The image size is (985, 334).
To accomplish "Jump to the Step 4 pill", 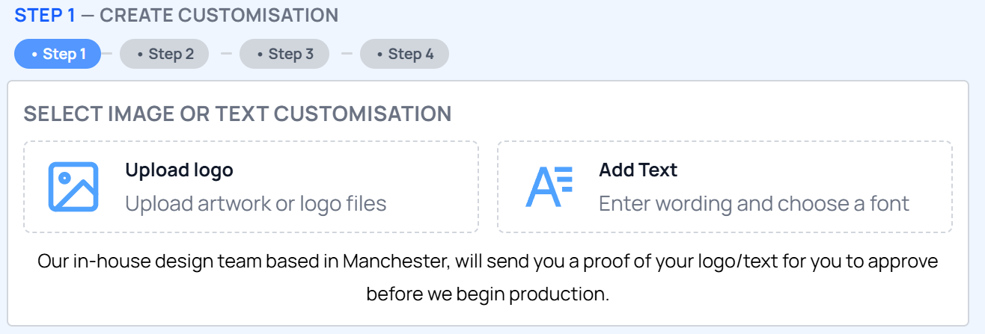I will tap(404, 54).
